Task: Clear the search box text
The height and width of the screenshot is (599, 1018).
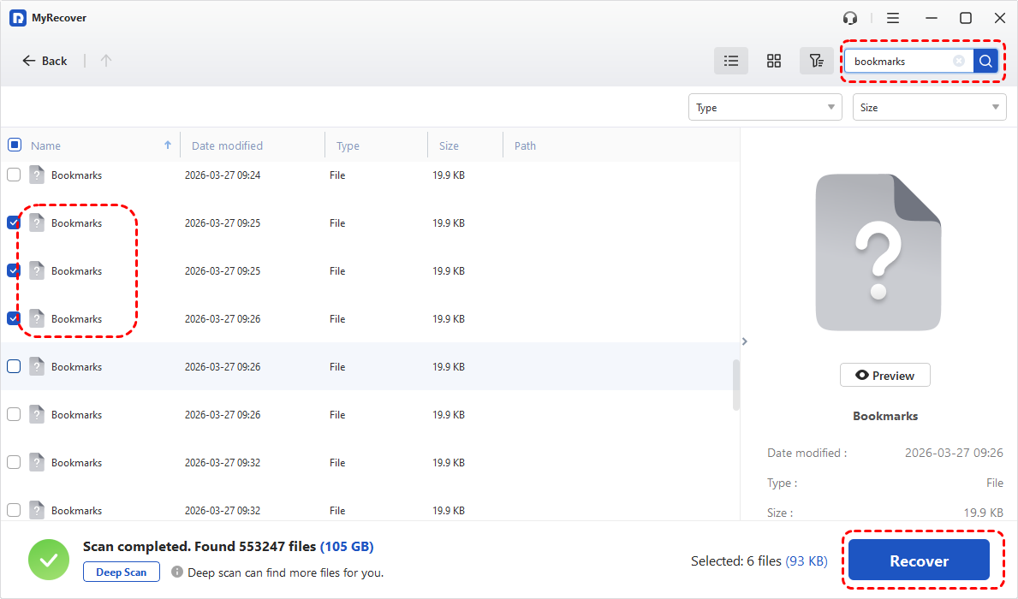Action: [959, 61]
